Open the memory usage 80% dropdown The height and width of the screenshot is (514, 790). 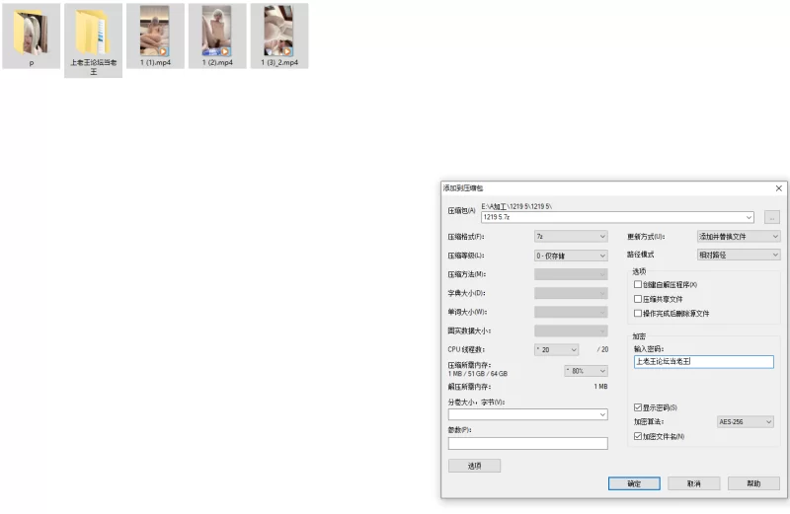click(586, 371)
